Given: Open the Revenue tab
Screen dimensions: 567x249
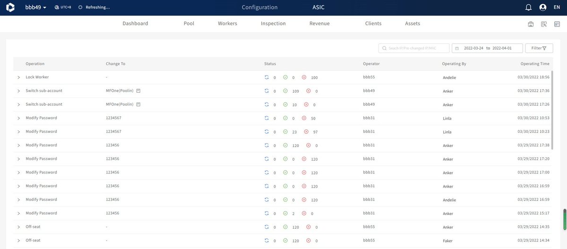Looking at the screenshot, I should (x=319, y=23).
